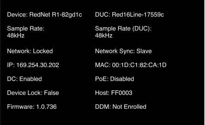Click the word Locked in the Network line
Screen dimensions: 205x125
click(43, 51)
